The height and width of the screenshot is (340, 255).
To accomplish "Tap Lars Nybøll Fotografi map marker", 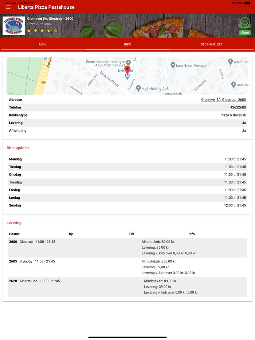I will coord(173,65).
